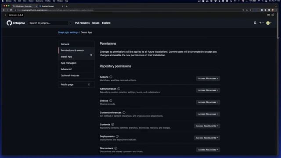
Task: Open Discussions access dropdown
Action: click(x=208, y=150)
